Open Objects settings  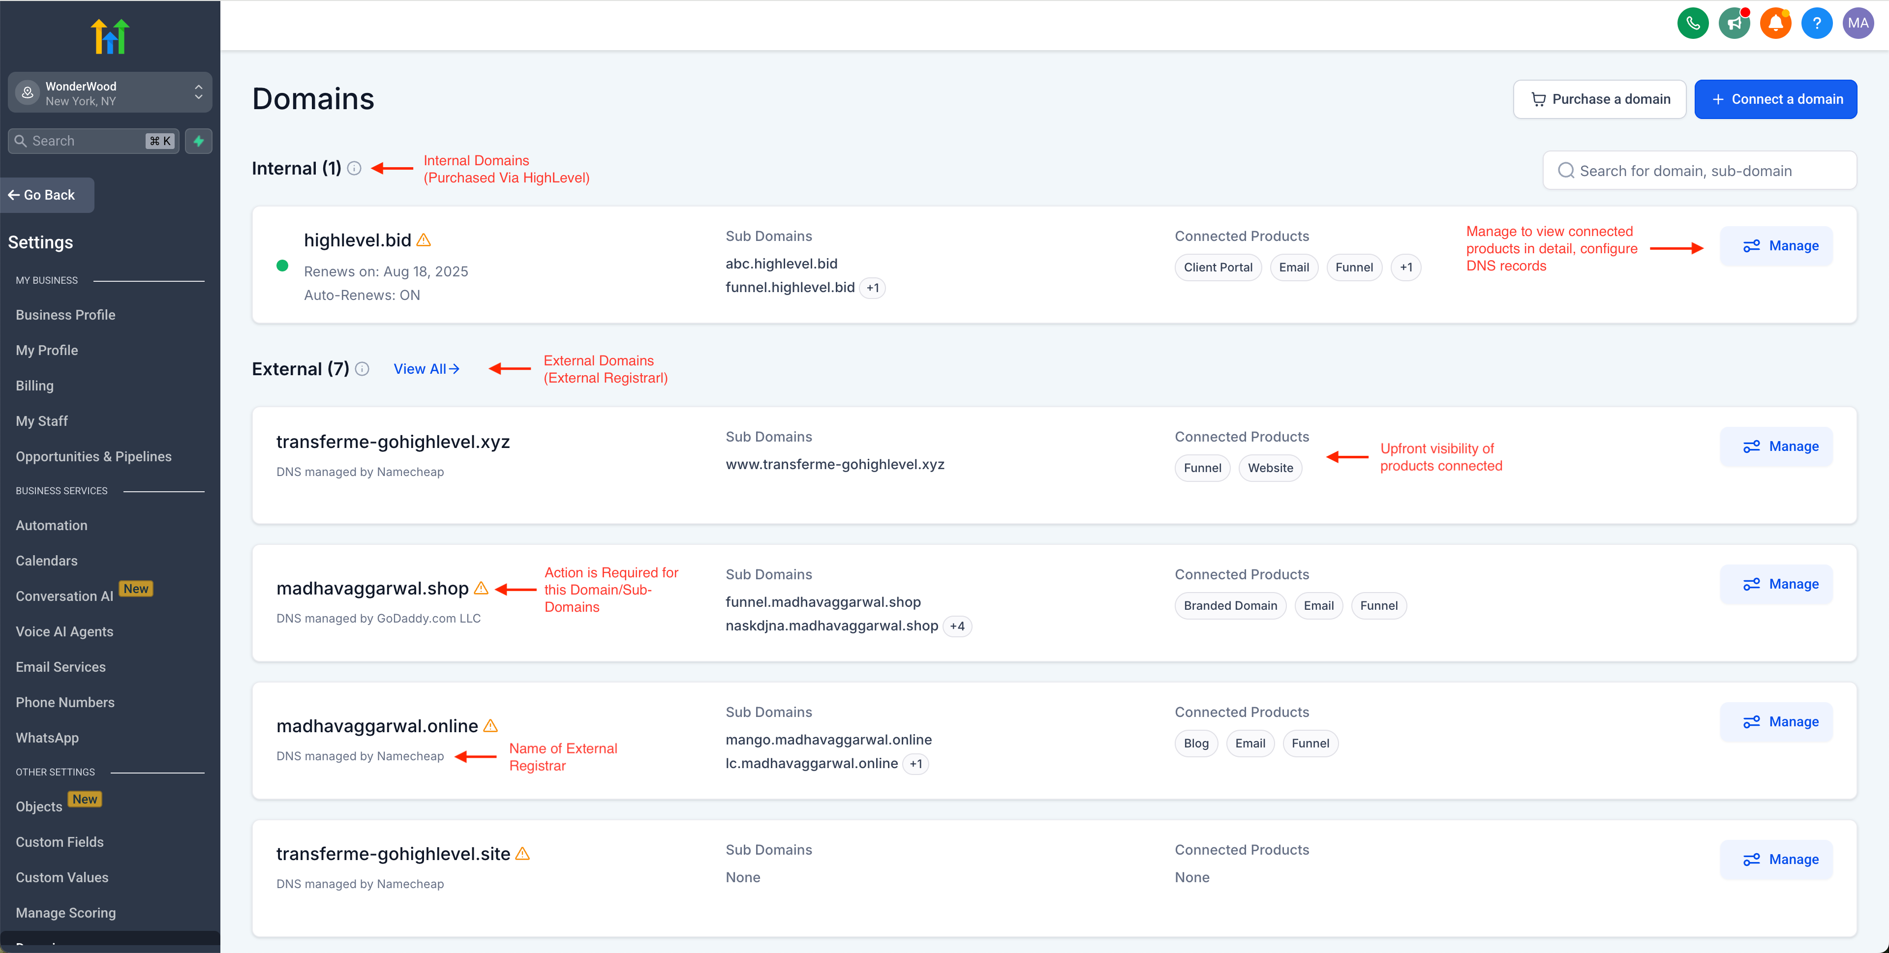point(39,806)
